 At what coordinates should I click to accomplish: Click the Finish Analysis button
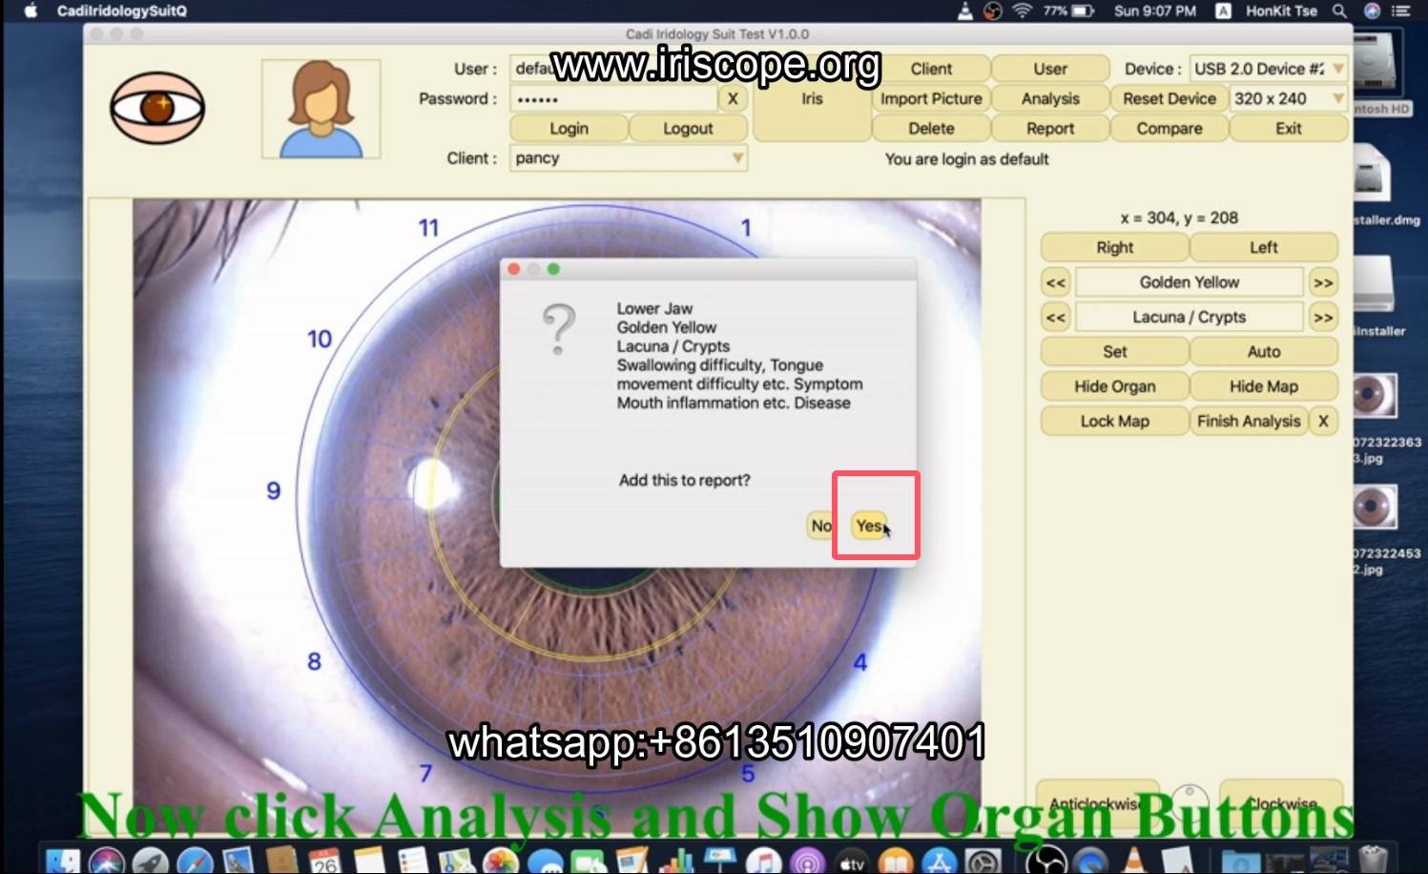coord(1249,421)
